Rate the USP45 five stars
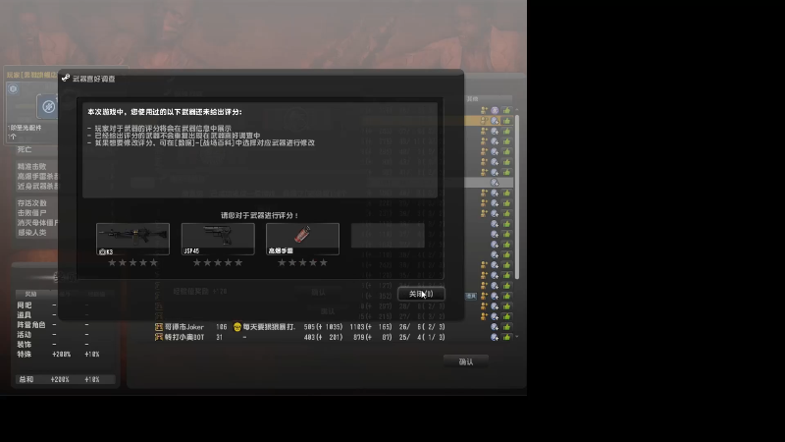Screen dimensions: 785x442 [x=238, y=262]
